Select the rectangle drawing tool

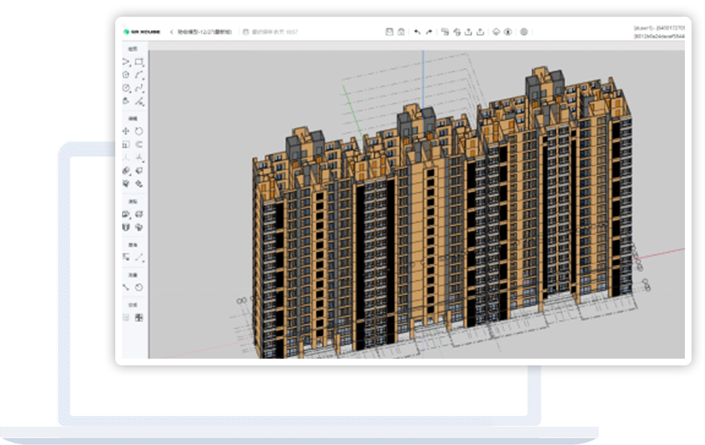click(x=138, y=62)
